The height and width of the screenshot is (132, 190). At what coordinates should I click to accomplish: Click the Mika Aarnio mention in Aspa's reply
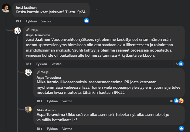[x=46, y=82]
